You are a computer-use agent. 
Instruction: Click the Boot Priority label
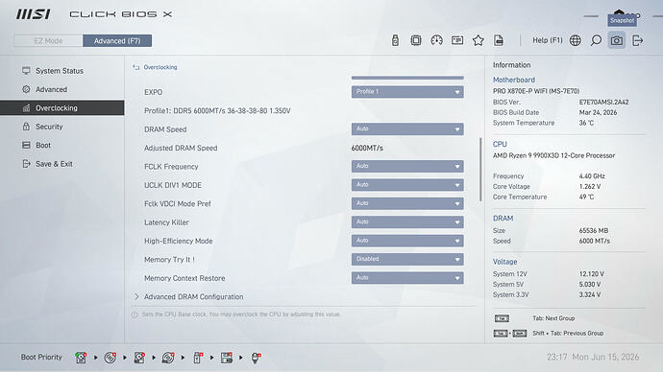tap(41, 358)
